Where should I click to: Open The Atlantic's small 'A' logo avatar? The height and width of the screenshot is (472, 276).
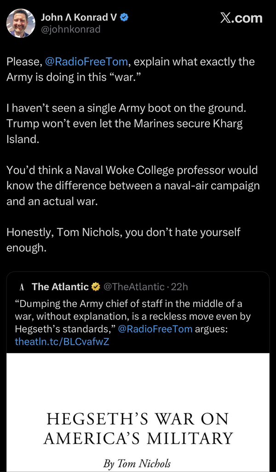point(21,287)
